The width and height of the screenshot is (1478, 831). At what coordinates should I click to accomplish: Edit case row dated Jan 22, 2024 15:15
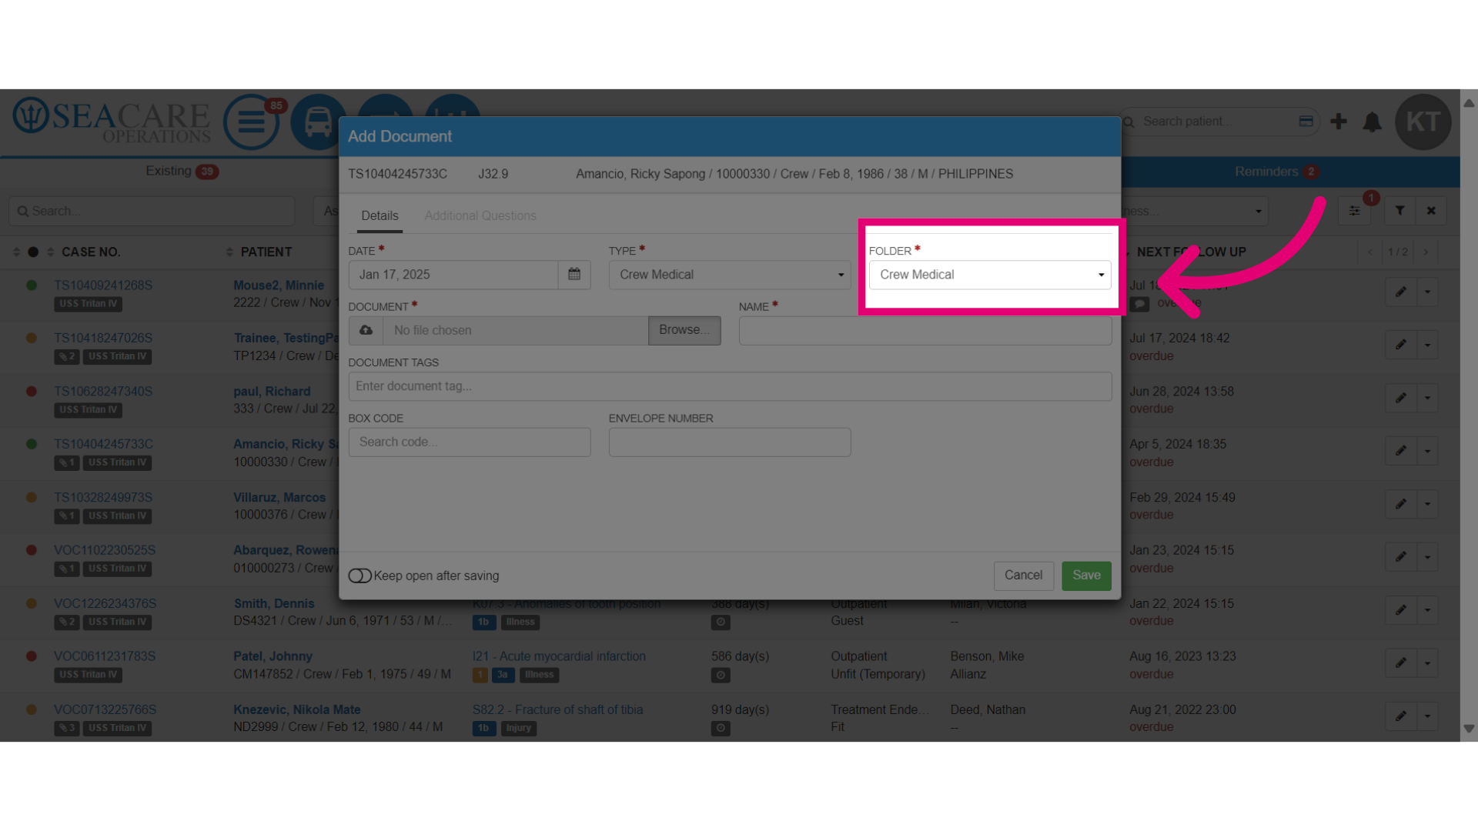click(1401, 609)
